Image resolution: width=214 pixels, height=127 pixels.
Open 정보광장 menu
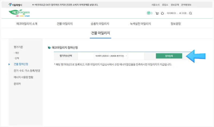[x=175, y=23]
